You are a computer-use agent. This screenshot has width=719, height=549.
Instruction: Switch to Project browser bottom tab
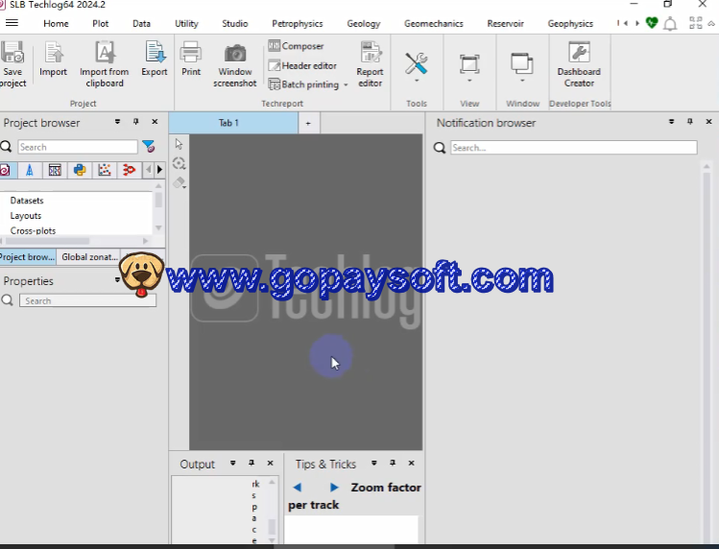27,257
